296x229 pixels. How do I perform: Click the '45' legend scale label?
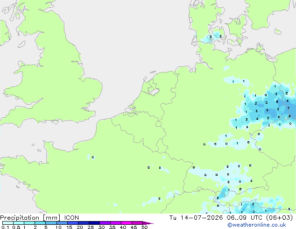tap(134, 227)
